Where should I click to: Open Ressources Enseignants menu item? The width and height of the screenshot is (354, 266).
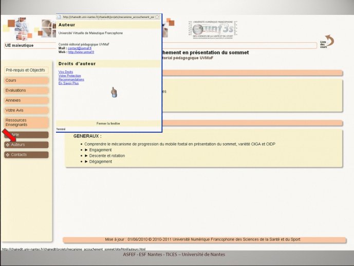[26, 122]
